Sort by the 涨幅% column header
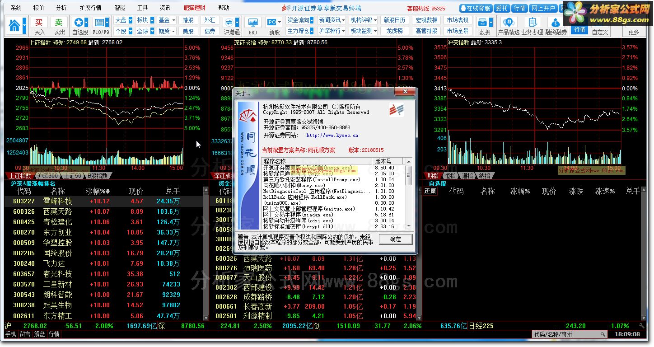Image resolution: width=654 pixels, height=347 pixels. [99, 191]
